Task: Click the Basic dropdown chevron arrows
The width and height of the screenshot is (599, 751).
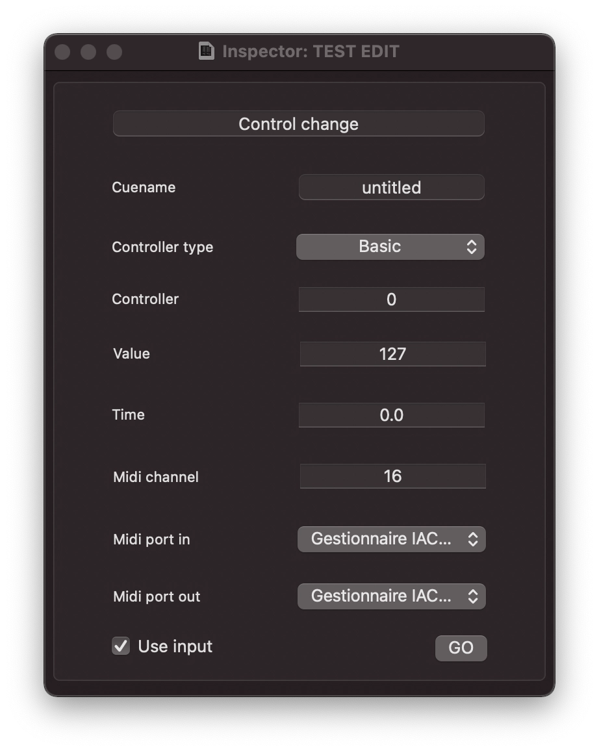Action: pyautogui.click(x=472, y=247)
